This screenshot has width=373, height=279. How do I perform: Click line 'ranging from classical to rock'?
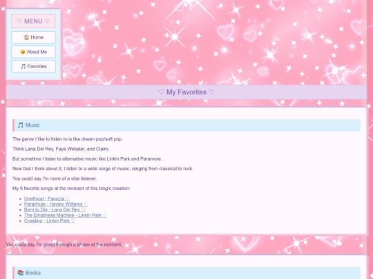162,169
